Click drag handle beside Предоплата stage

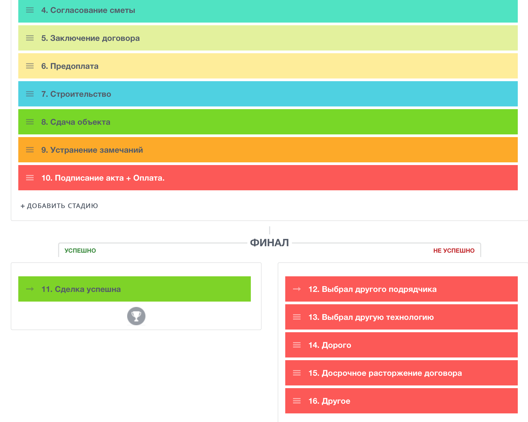click(30, 66)
